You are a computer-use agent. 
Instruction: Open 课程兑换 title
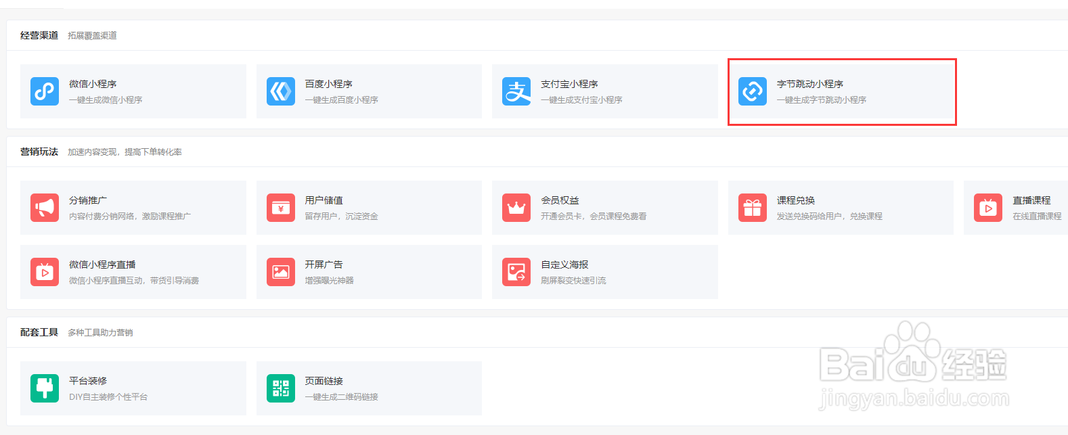pyautogui.click(x=796, y=200)
